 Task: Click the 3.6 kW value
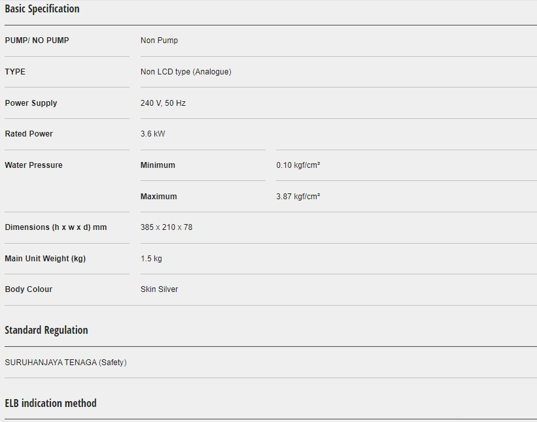152,134
